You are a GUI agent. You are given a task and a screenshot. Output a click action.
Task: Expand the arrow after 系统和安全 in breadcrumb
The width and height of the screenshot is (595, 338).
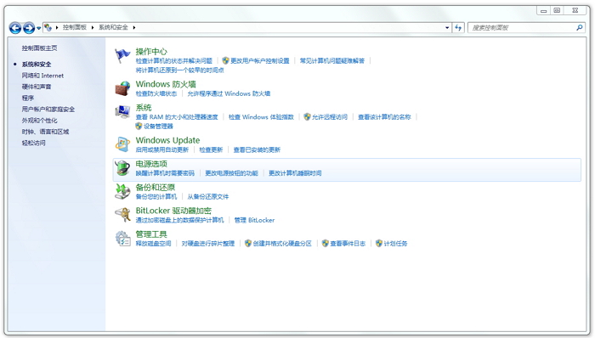[x=134, y=27]
